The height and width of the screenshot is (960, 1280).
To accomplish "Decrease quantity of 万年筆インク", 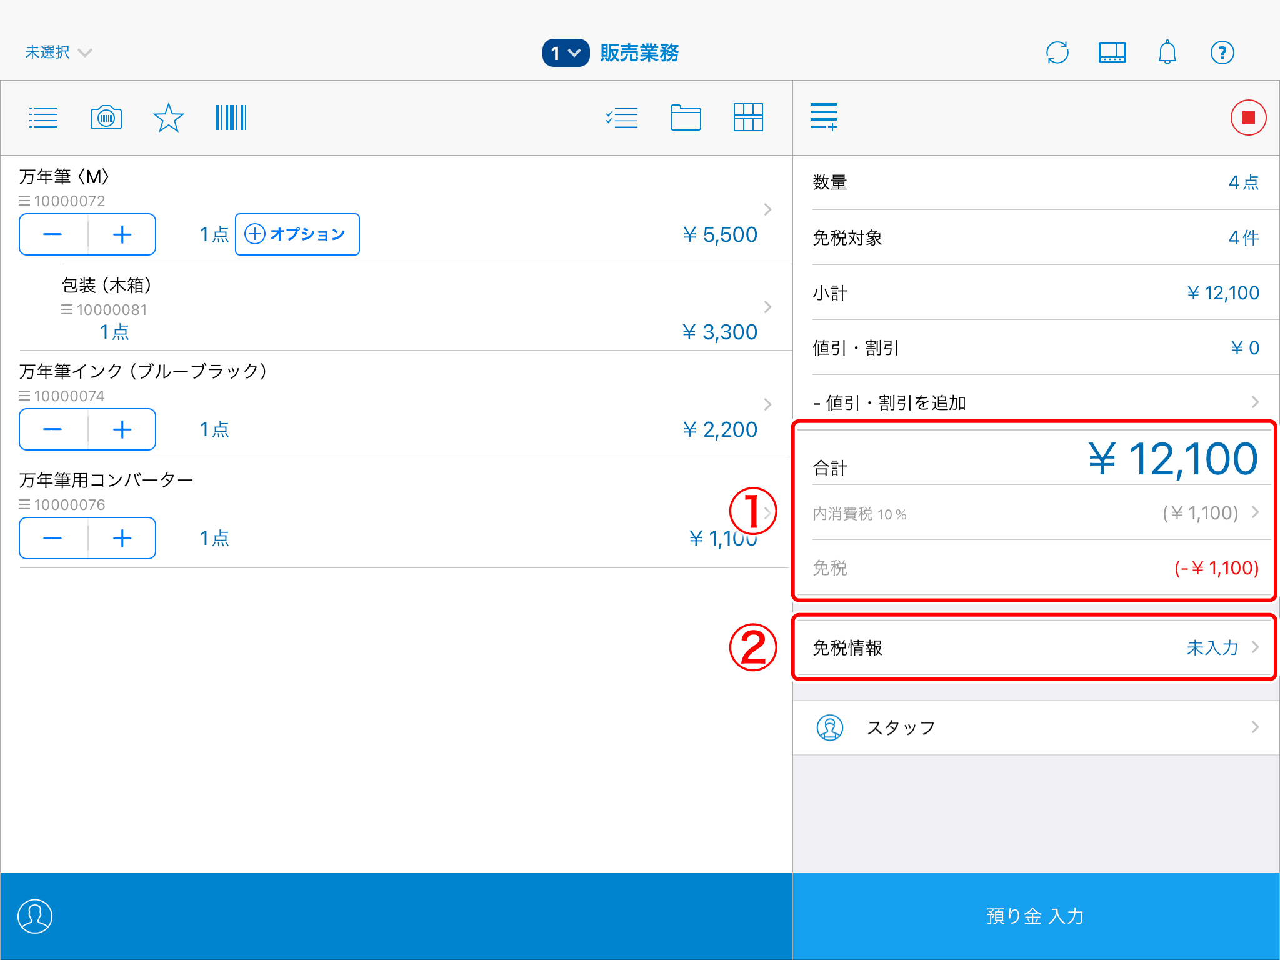I will click(53, 429).
